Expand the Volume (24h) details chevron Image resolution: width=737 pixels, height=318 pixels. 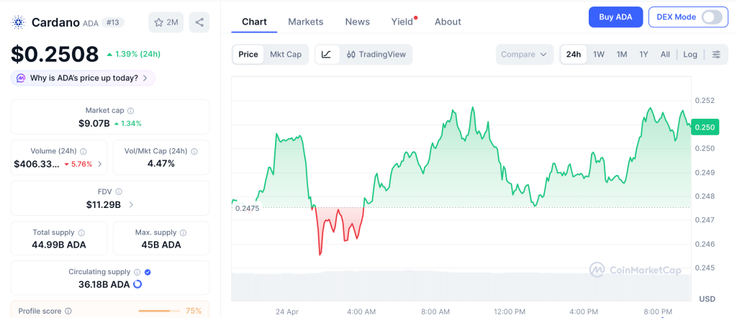[x=99, y=164]
